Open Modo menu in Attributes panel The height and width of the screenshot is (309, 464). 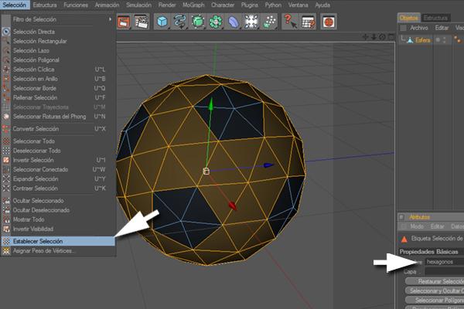pos(417,226)
